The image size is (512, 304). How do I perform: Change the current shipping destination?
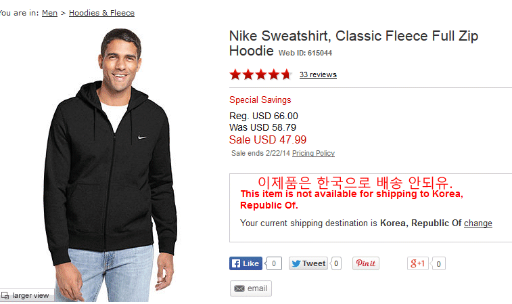(x=478, y=223)
